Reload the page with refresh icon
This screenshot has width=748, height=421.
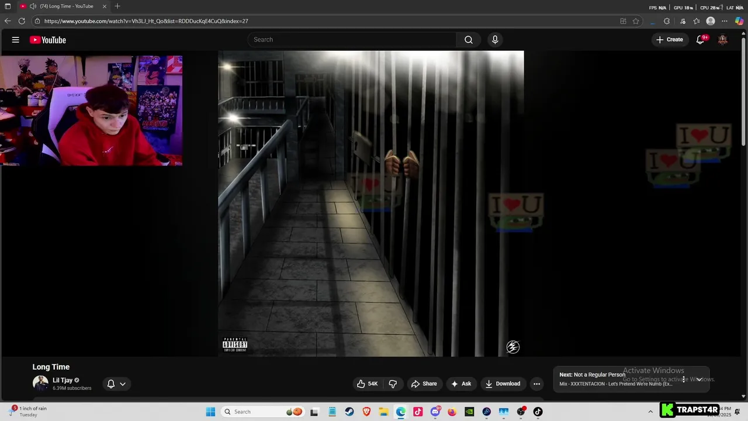click(22, 21)
